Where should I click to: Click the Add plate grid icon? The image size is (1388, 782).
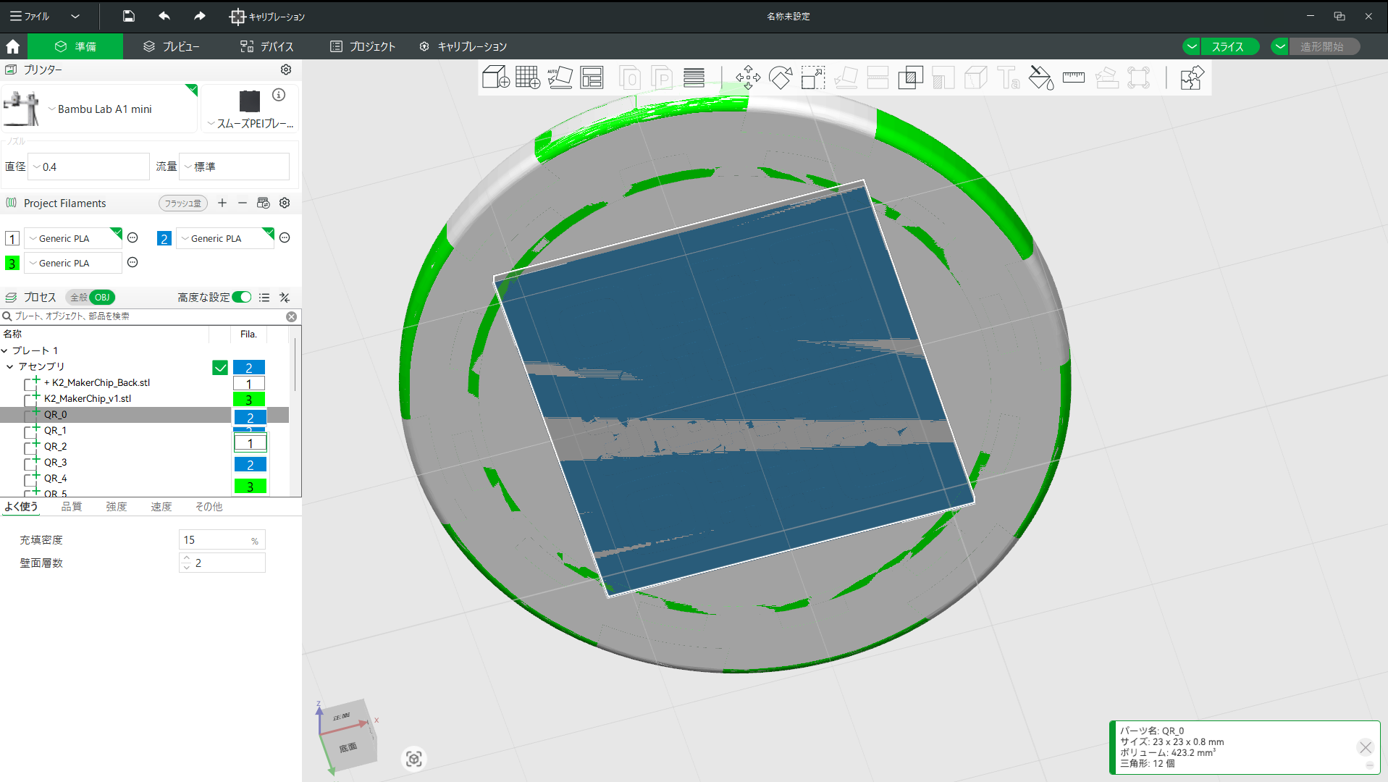tap(528, 77)
